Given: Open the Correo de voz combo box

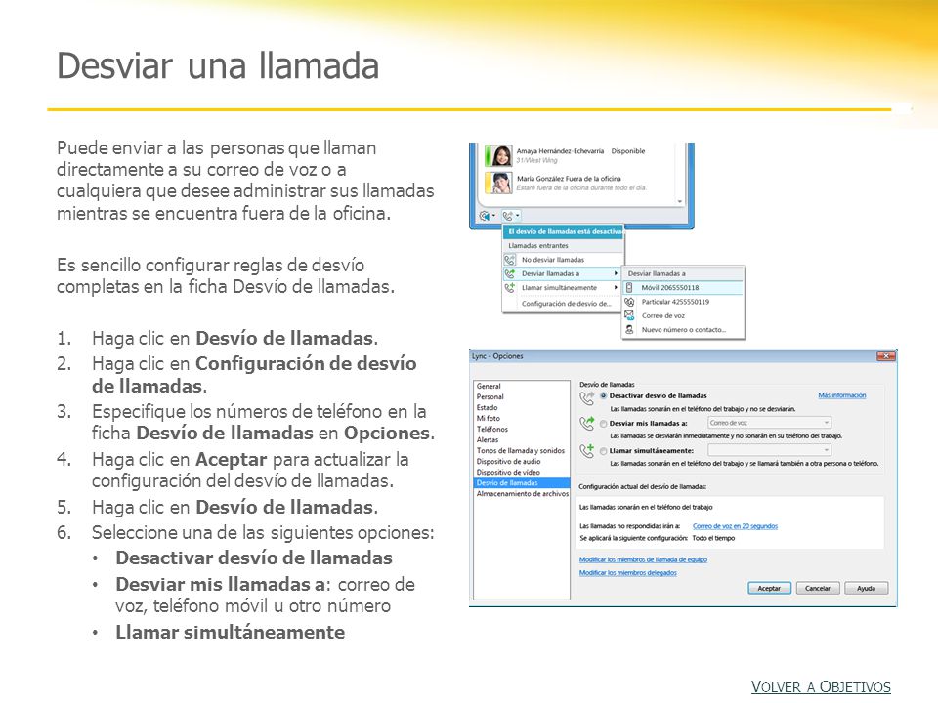Looking at the screenshot, I should tap(769, 423).
